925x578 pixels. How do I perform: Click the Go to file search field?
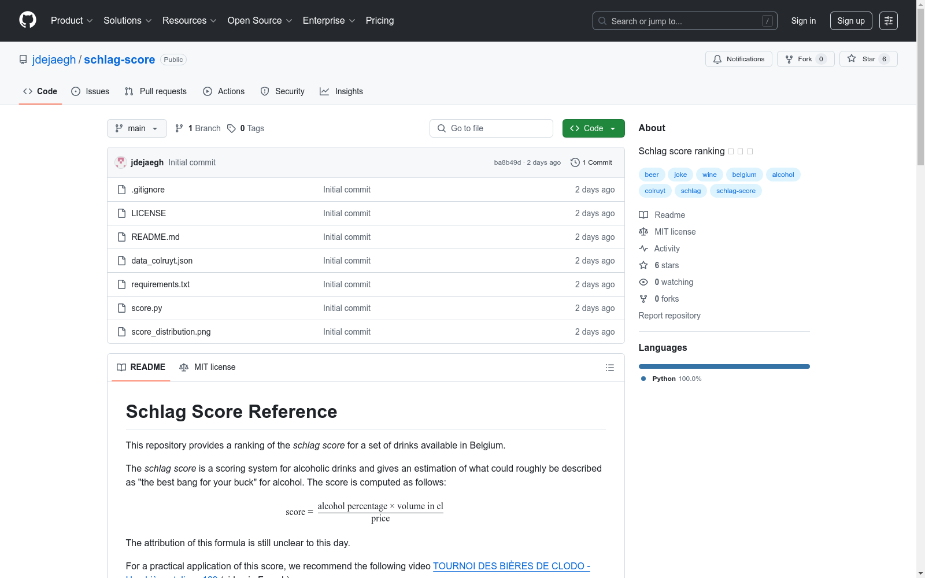[x=491, y=128]
